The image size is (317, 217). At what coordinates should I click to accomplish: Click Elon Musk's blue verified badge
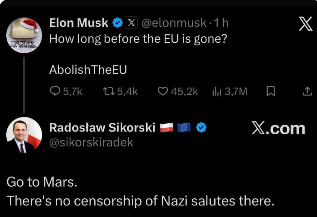point(118,23)
